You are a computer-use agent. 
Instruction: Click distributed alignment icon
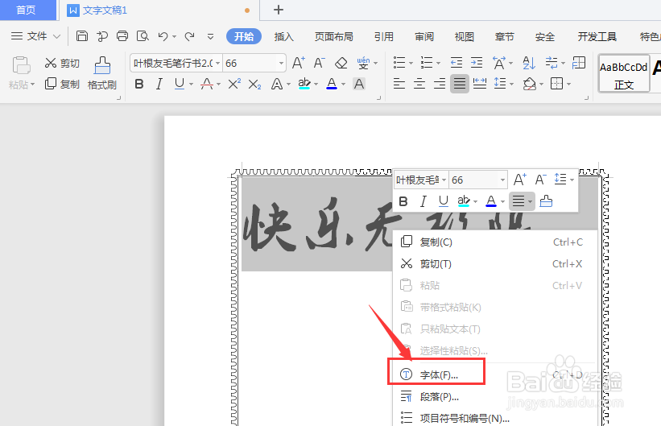[480, 84]
